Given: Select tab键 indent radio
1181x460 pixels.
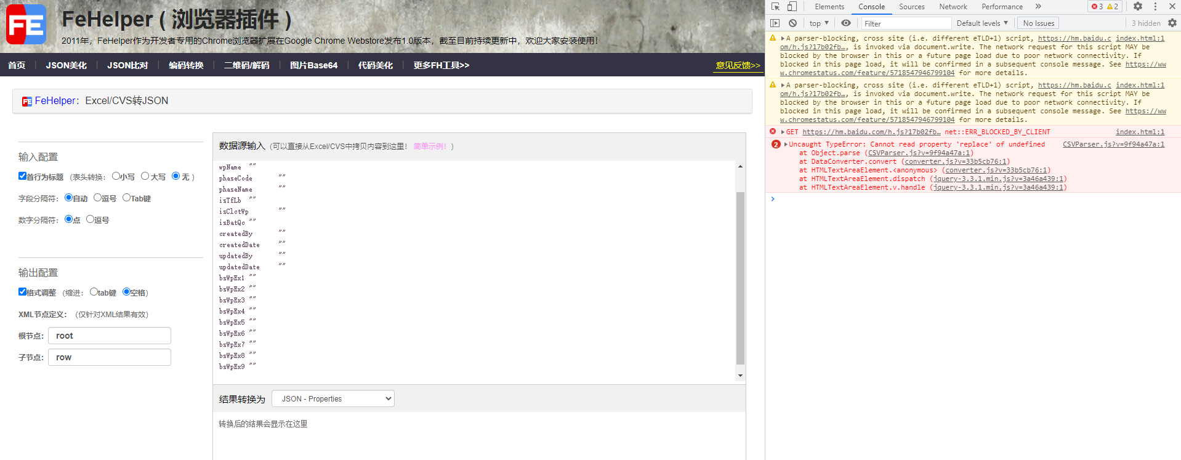Looking at the screenshot, I should click(x=94, y=292).
